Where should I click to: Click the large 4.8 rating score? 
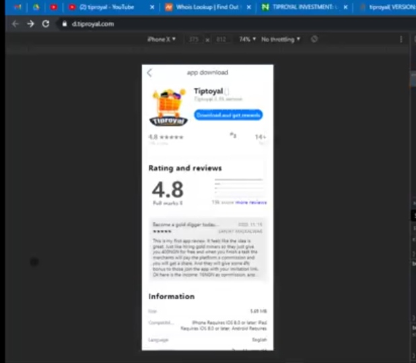(x=168, y=190)
